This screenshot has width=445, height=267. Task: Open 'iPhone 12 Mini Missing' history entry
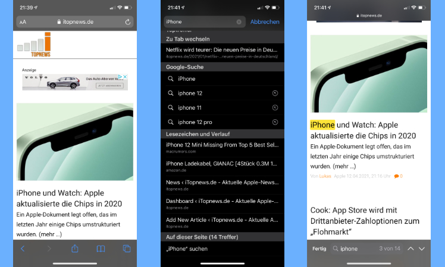point(222,147)
